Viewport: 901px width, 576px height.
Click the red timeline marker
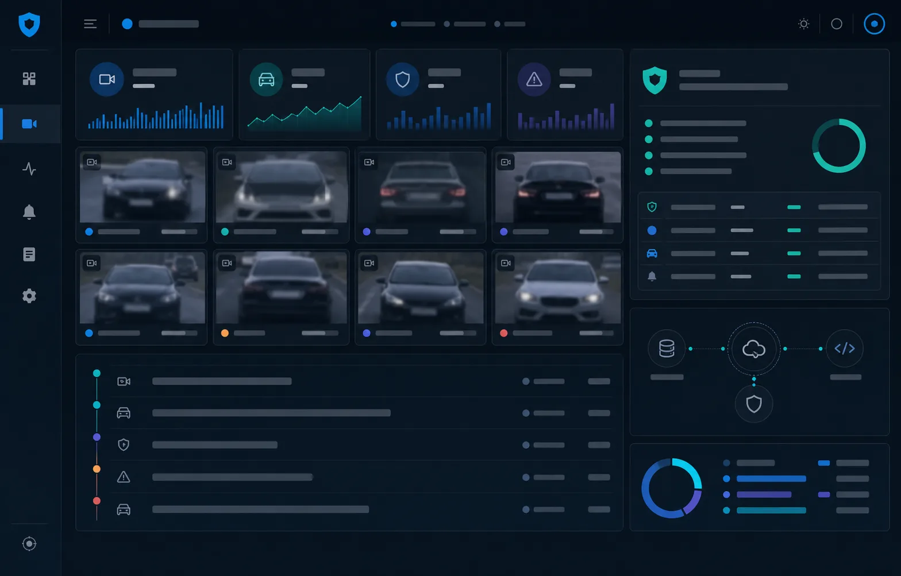pos(97,501)
